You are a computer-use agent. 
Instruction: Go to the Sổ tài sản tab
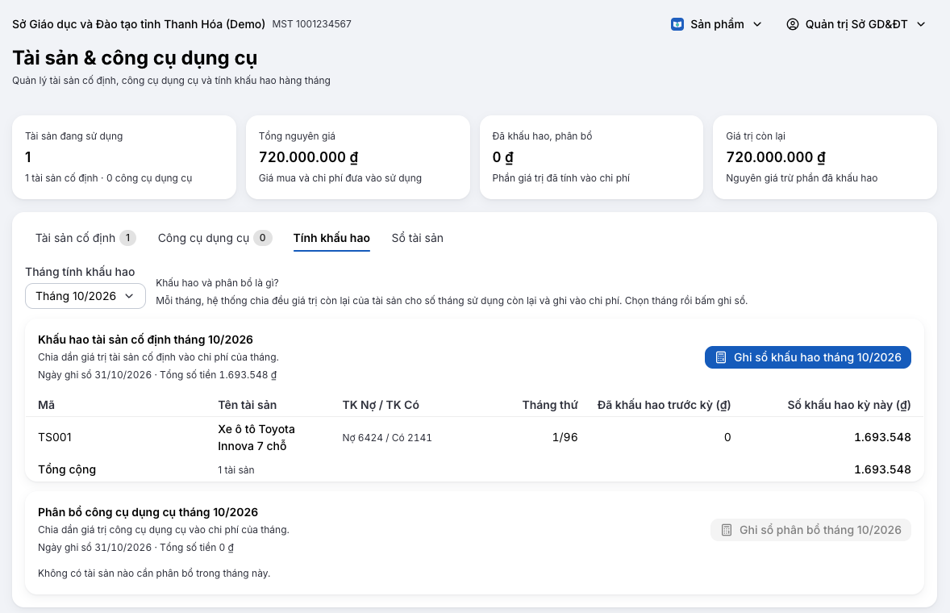(x=418, y=238)
